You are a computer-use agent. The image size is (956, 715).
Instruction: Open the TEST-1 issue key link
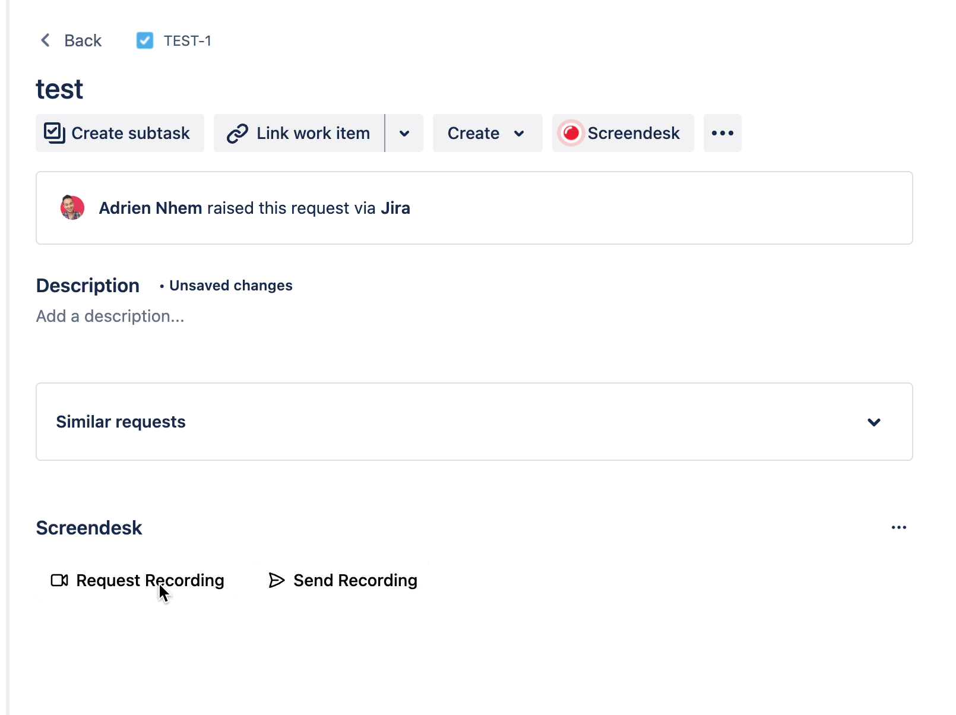[x=187, y=40]
